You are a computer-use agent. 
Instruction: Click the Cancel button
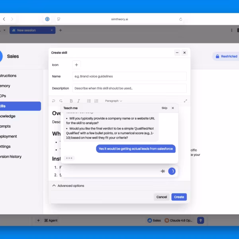pos(162,197)
